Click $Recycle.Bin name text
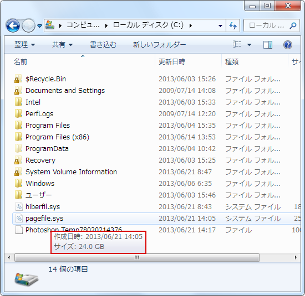 pos(45,79)
